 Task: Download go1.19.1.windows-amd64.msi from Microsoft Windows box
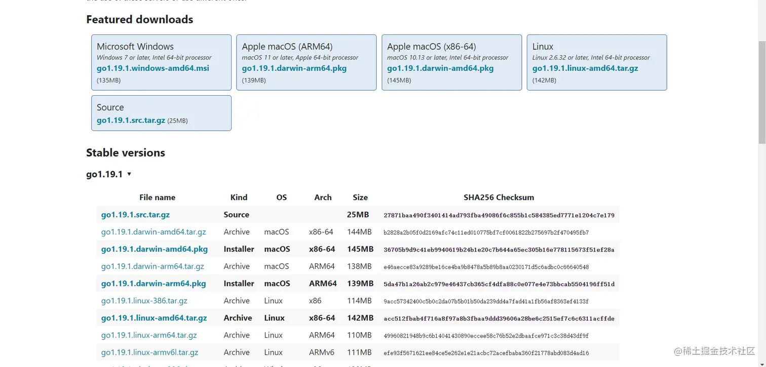click(153, 68)
